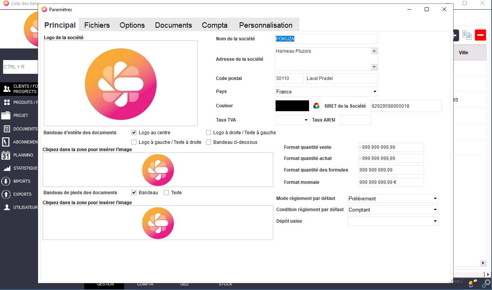Open Statistiques chart icon in sidebar
The image size is (492, 290).
[6, 168]
